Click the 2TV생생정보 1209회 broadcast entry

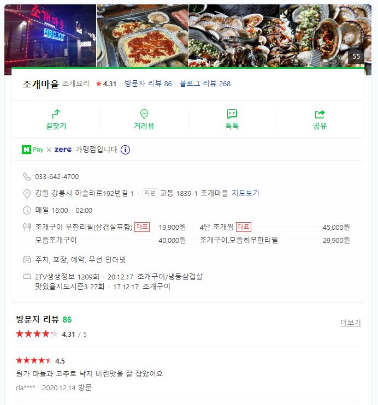click(67, 277)
